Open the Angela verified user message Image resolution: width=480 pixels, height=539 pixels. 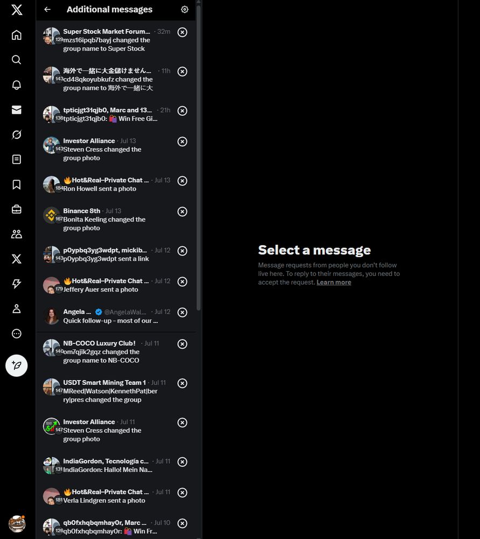[116, 316]
